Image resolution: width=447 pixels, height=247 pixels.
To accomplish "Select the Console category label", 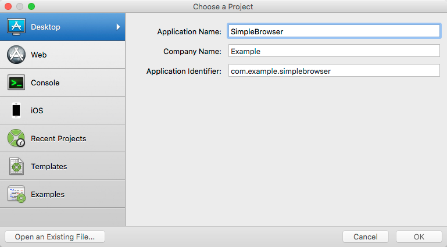I will (45, 83).
